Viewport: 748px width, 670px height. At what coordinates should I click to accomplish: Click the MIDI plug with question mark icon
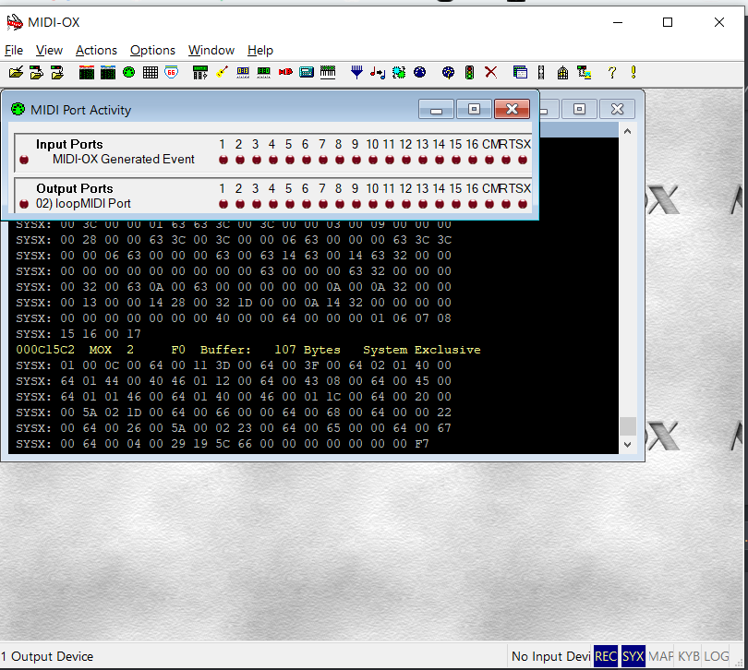(449, 73)
